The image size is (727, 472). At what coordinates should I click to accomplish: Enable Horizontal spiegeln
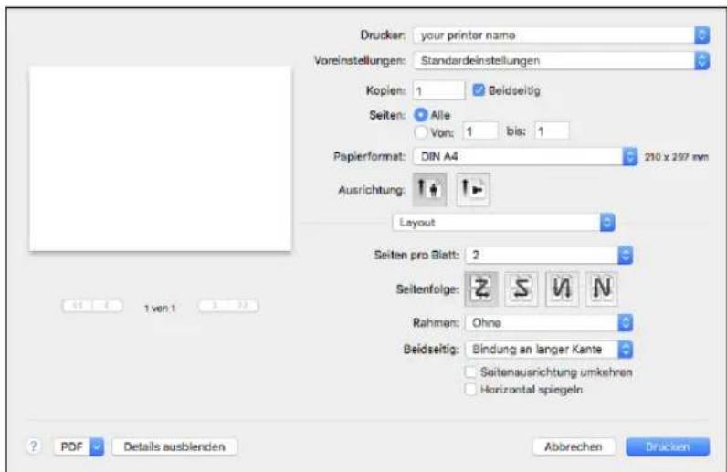[470, 390]
